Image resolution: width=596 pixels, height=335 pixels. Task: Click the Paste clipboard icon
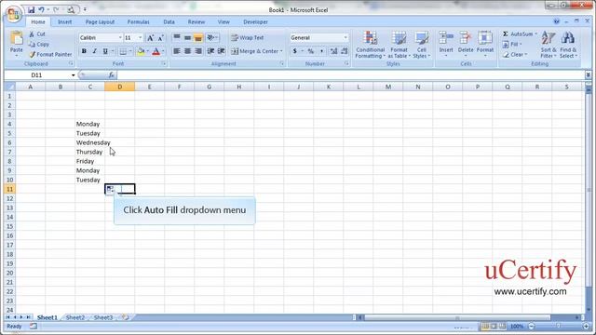(x=17, y=39)
